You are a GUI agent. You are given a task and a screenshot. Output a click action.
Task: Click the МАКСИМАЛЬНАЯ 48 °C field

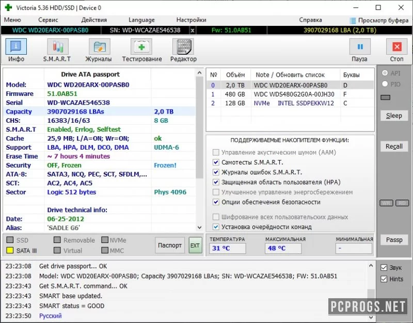click(283, 248)
